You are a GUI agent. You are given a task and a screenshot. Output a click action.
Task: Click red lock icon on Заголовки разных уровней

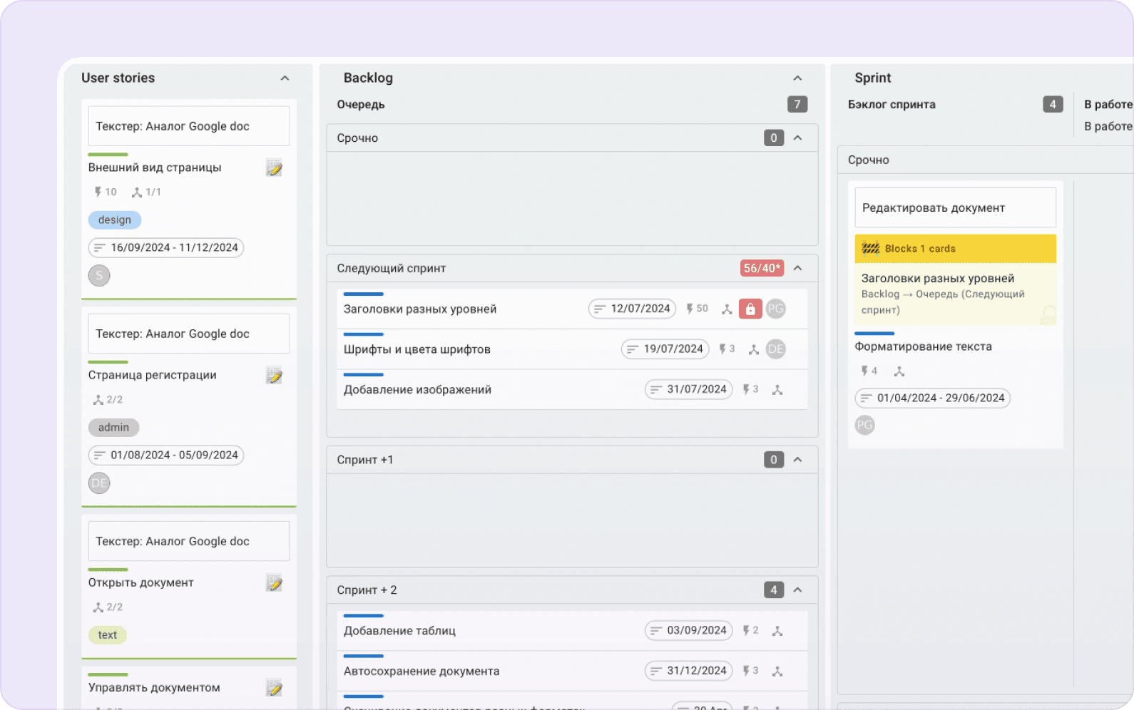(750, 309)
